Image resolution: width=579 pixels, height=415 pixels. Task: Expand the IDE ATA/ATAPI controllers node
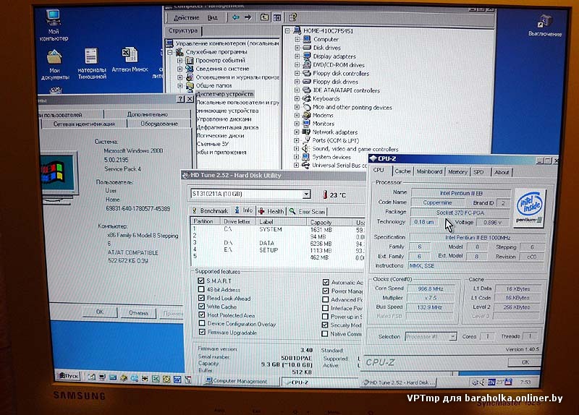pos(297,90)
